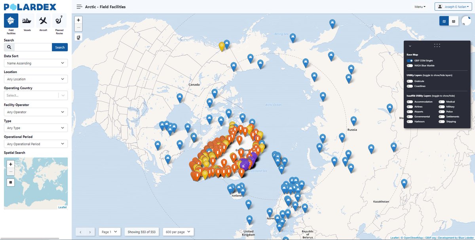The image size is (475, 240).
Task: Show the Harbours Isaaffik layer
Action: click(410, 121)
